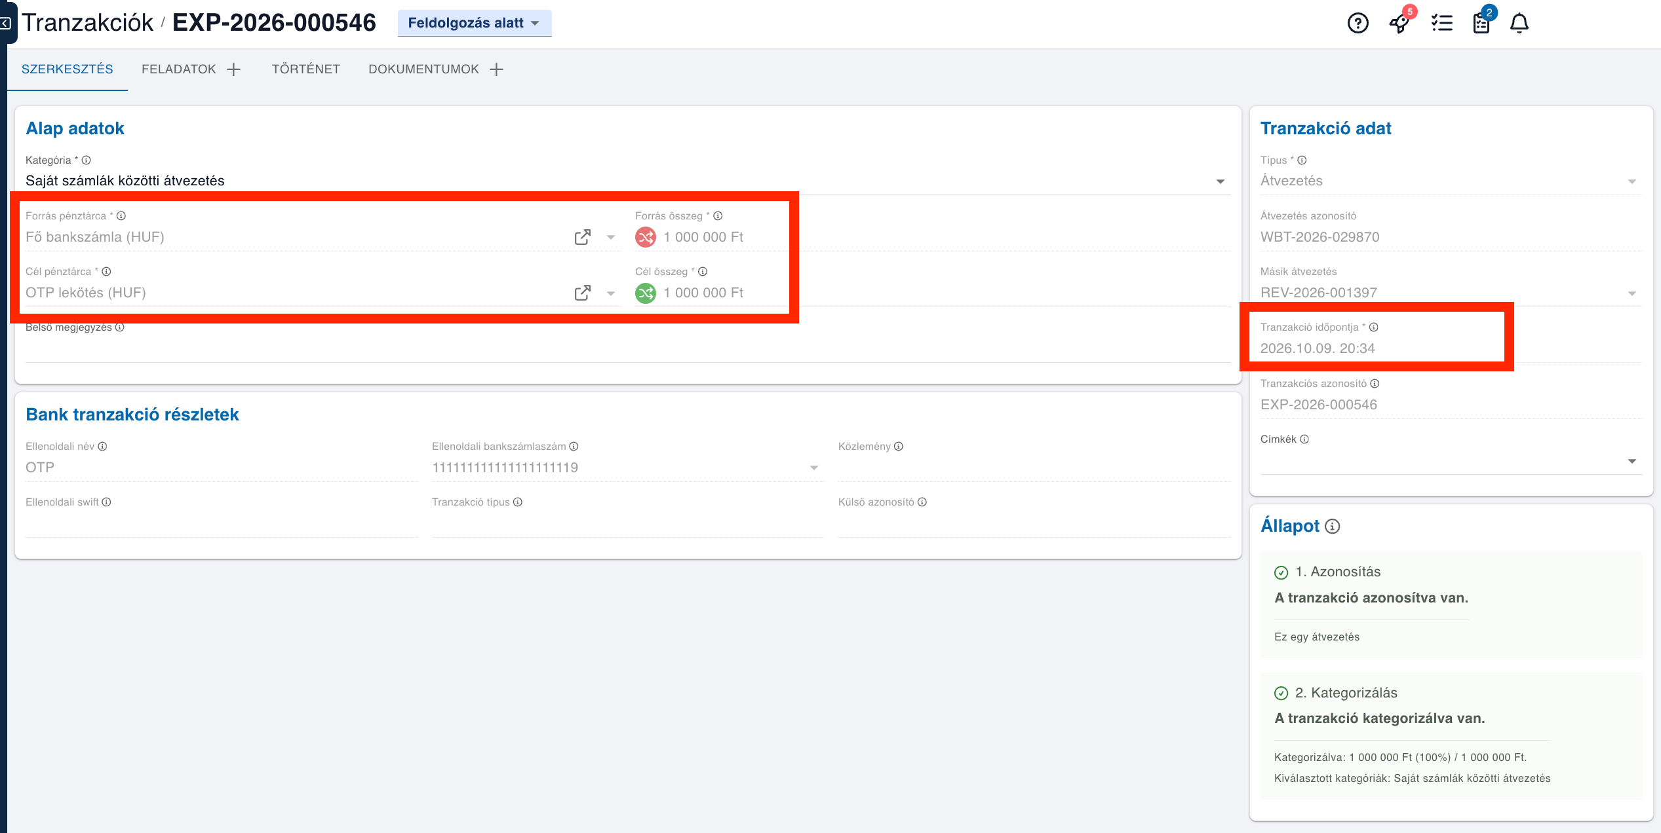Show info for Ellenoldali bankszámlaszám

(x=574, y=446)
